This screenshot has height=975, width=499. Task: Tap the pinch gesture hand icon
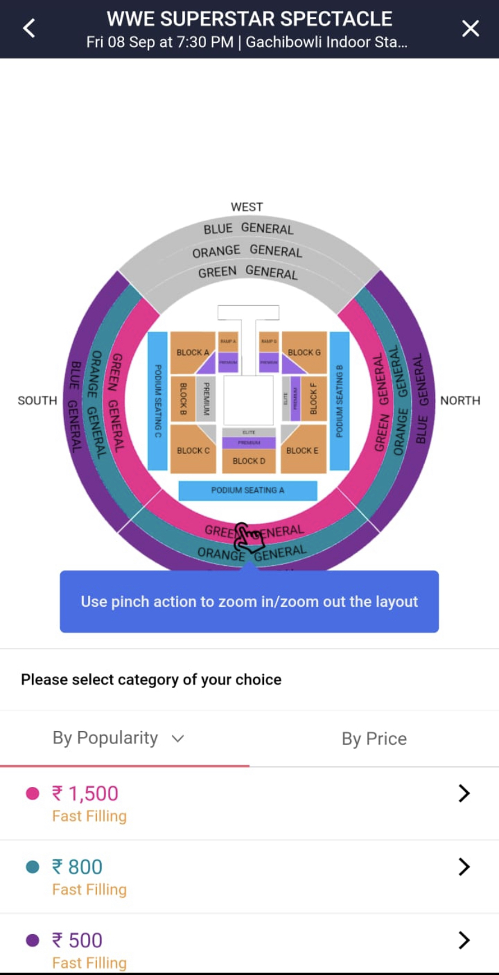[x=249, y=537]
